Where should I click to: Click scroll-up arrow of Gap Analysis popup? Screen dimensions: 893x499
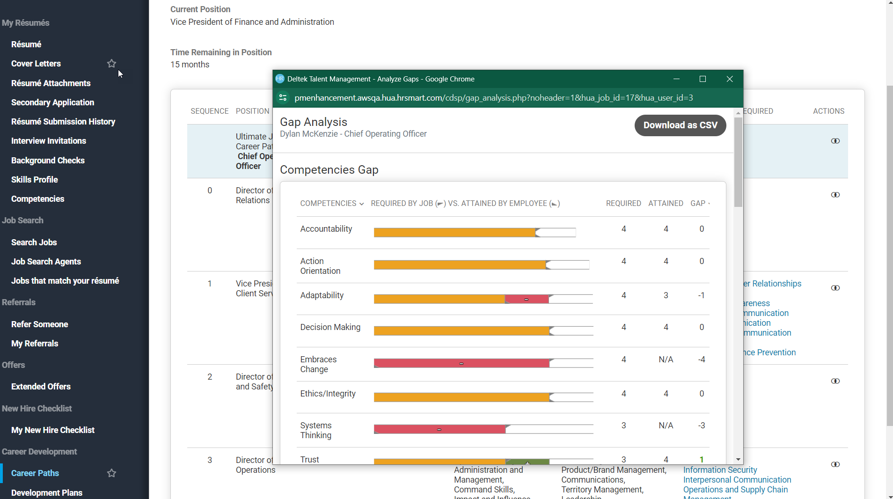click(x=738, y=113)
